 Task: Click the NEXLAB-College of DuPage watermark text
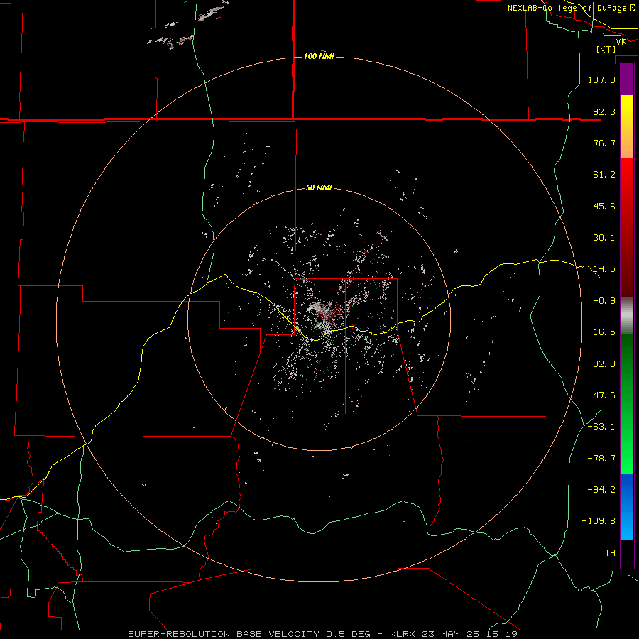click(572, 8)
